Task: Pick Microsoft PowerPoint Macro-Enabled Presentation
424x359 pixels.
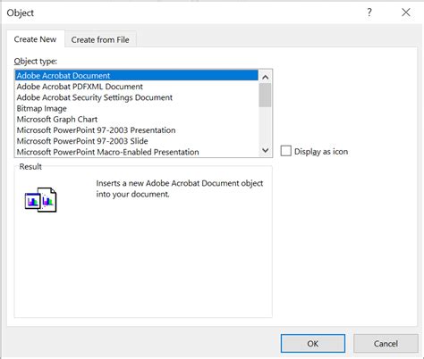Action: 137,152
